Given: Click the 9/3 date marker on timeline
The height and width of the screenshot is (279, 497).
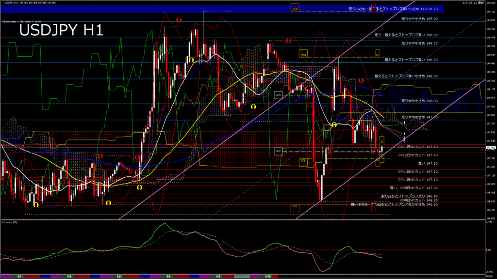Looking at the screenshot, I should coord(19,277).
